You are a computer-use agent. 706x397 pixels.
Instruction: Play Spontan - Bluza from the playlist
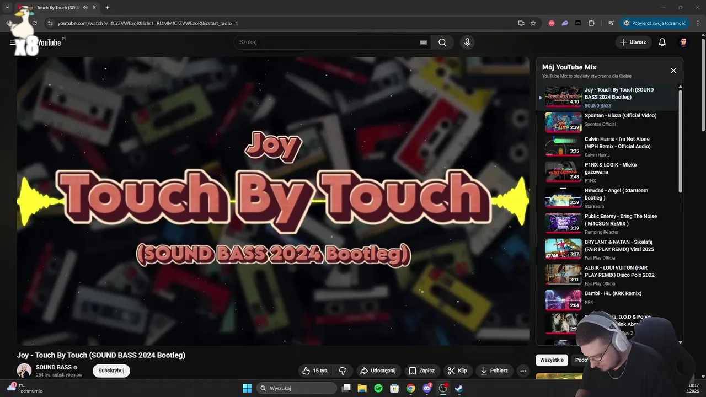607,122
